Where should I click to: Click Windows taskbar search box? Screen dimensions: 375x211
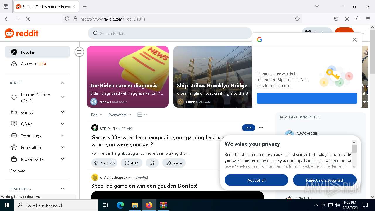(x=56, y=205)
